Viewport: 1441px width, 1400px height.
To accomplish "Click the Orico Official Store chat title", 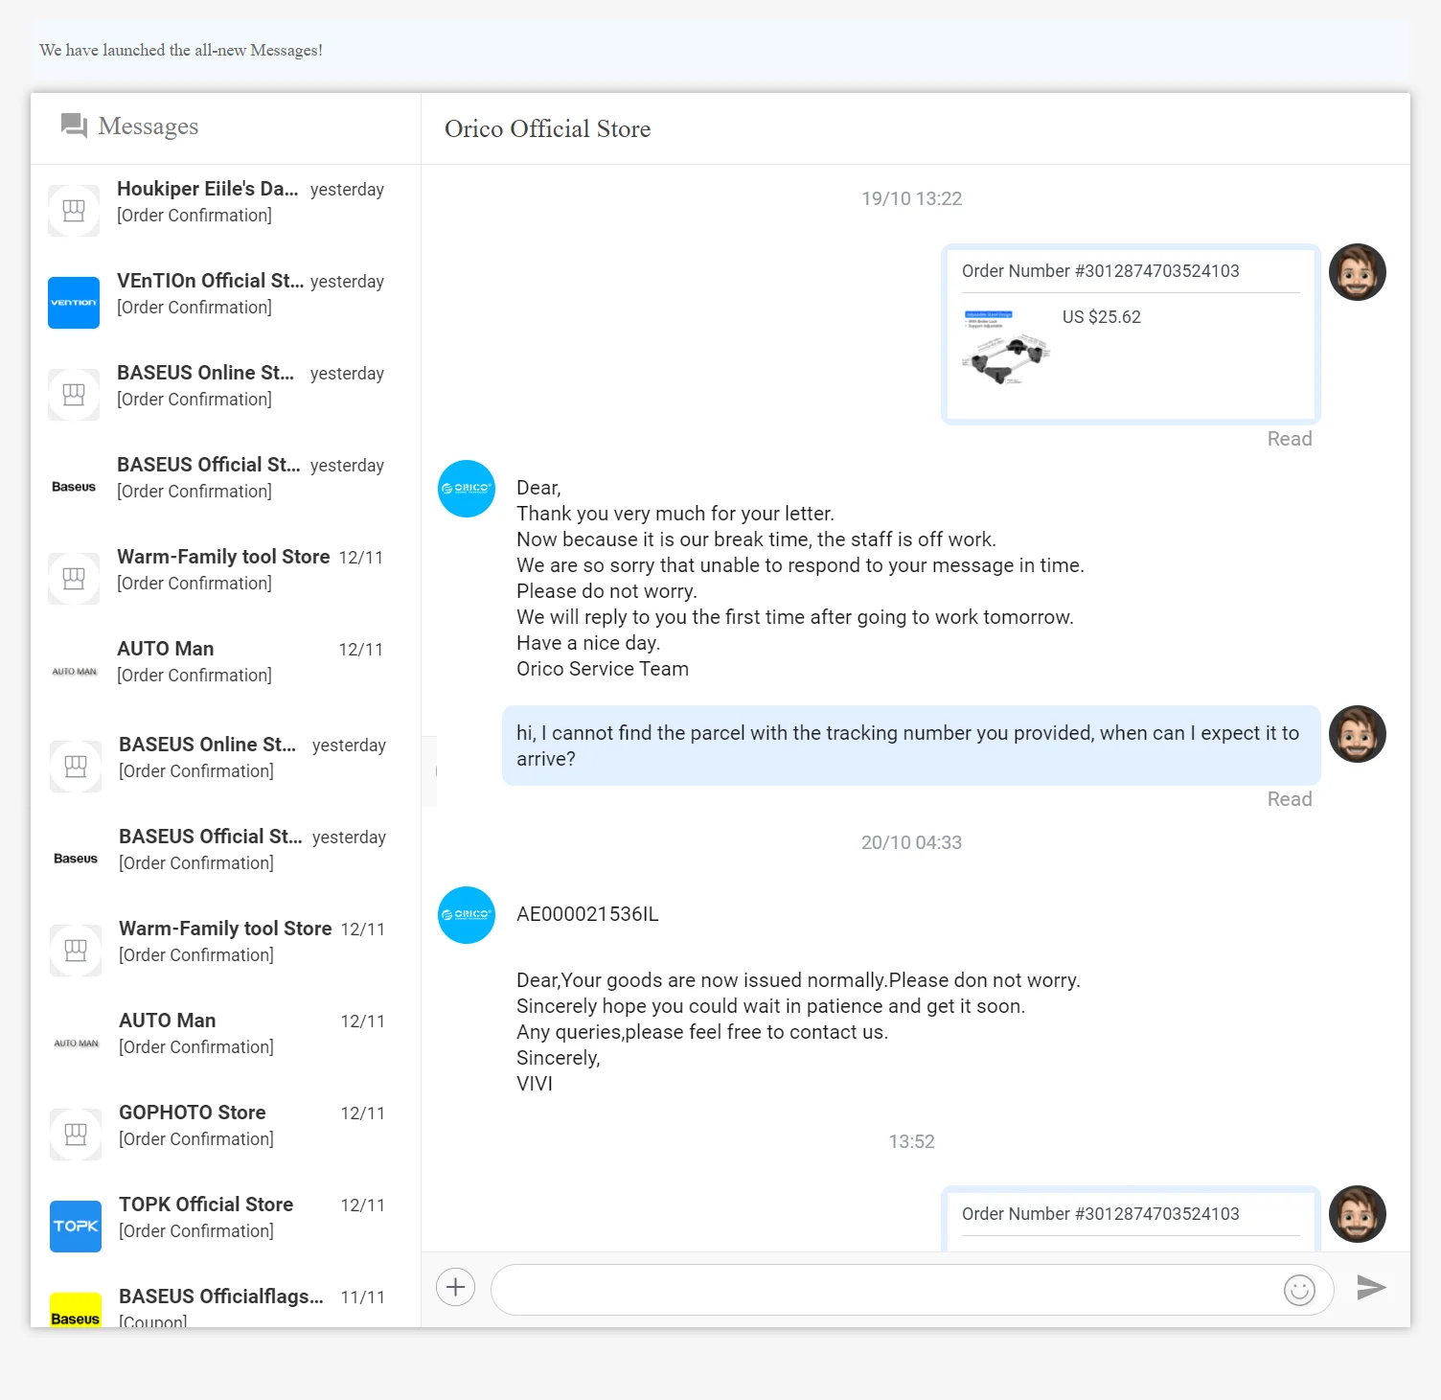I will 548,128.
